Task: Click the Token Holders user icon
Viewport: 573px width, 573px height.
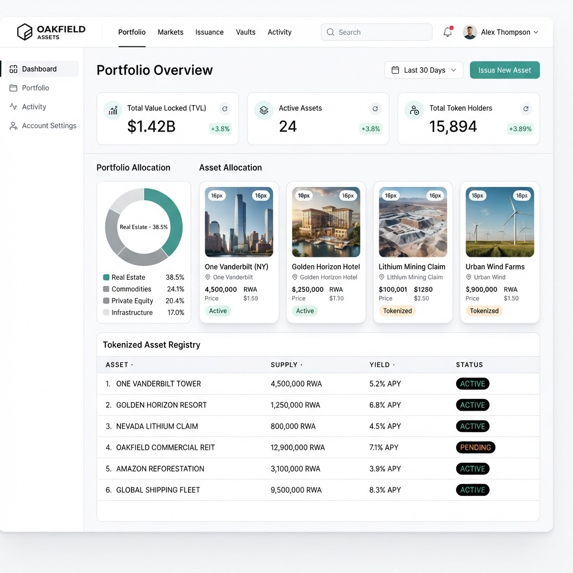Action: point(415,110)
